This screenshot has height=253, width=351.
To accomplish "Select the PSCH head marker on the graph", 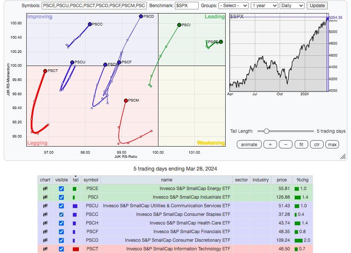I will click(x=105, y=64).
